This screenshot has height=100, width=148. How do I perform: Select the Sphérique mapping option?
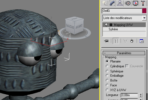click(107, 71)
